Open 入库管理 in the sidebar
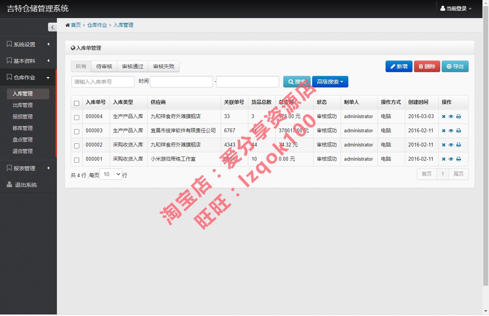 [x=28, y=94]
